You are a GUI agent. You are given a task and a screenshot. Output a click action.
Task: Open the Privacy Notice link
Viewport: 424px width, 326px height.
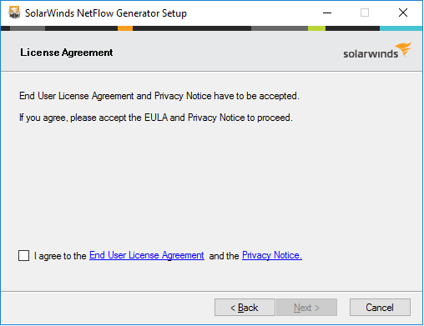click(x=272, y=255)
